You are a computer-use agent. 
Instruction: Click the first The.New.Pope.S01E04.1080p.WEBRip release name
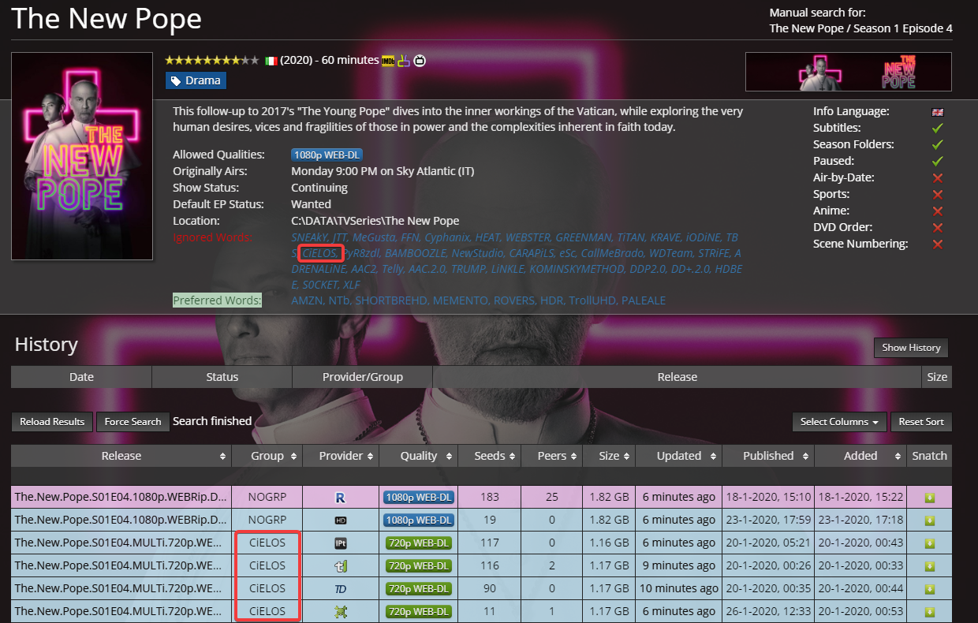tap(121, 498)
